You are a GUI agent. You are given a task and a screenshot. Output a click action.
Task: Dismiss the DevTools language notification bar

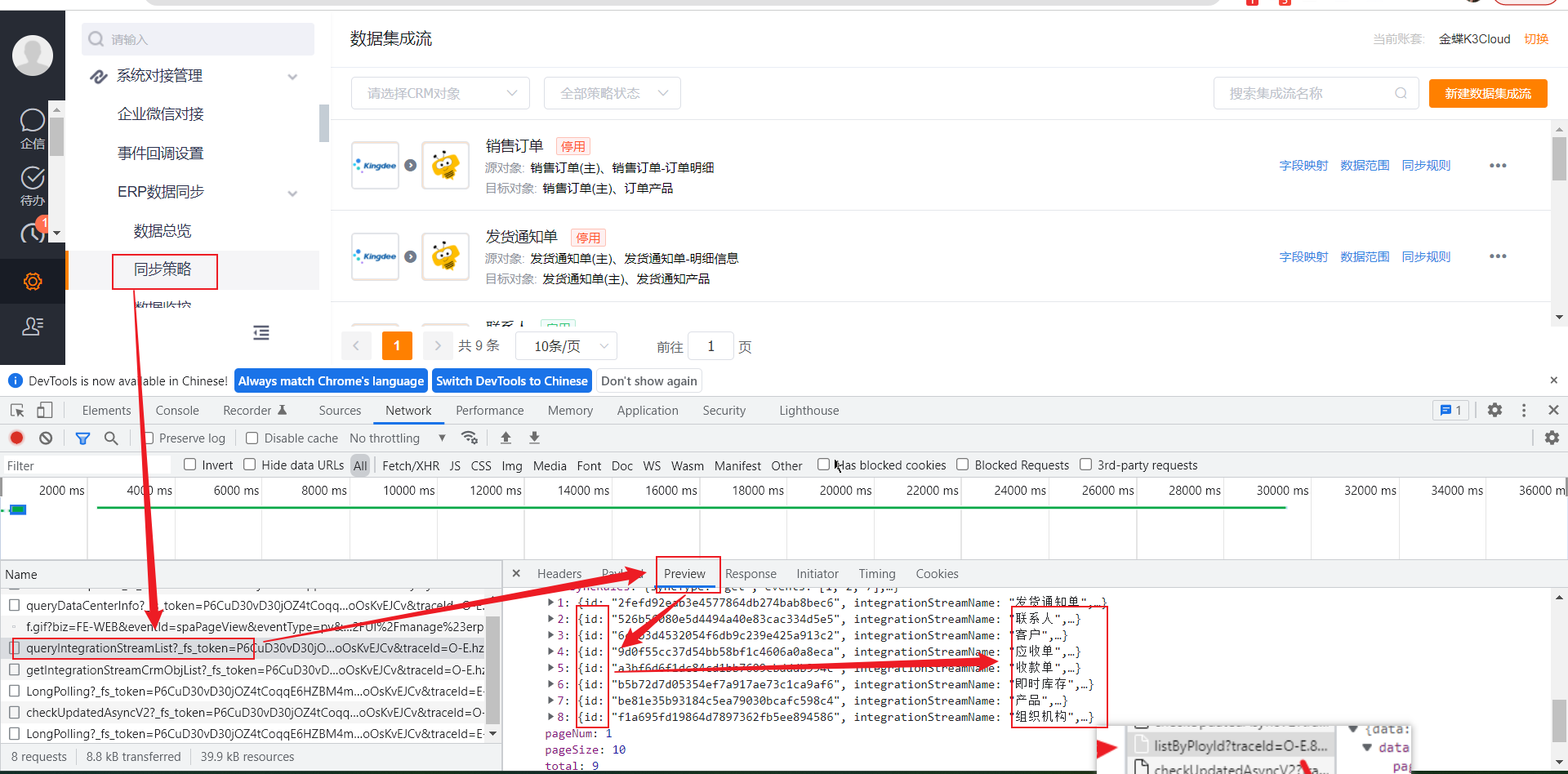coord(1553,380)
